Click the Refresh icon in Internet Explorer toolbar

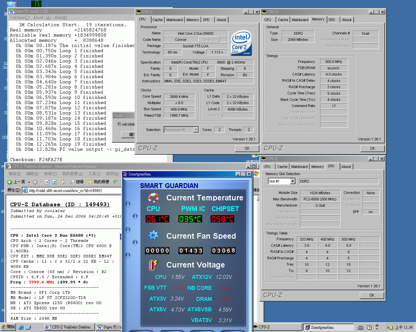[55, 182]
